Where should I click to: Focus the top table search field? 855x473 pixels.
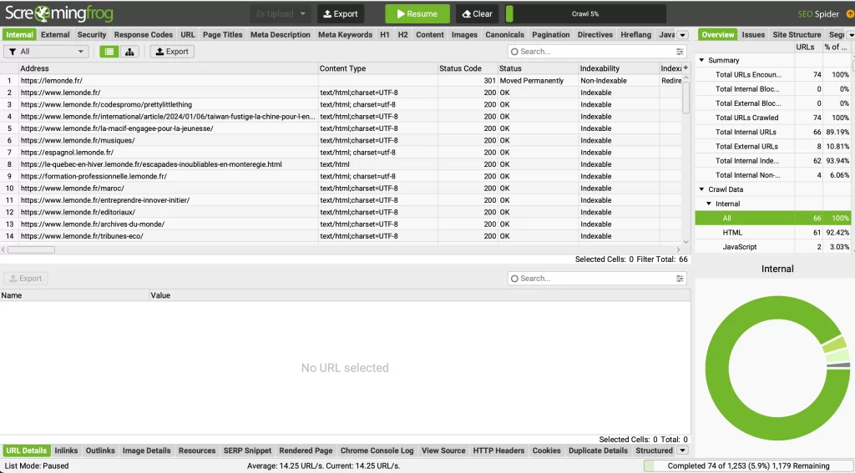coord(596,51)
